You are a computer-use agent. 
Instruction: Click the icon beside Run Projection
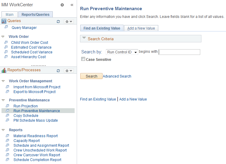pos(7,106)
